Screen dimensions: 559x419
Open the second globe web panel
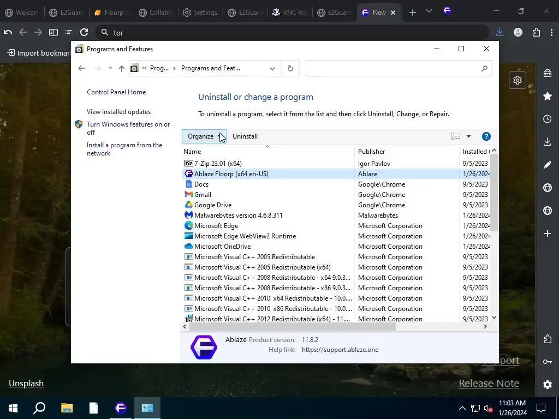pyautogui.click(x=548, y=211)
